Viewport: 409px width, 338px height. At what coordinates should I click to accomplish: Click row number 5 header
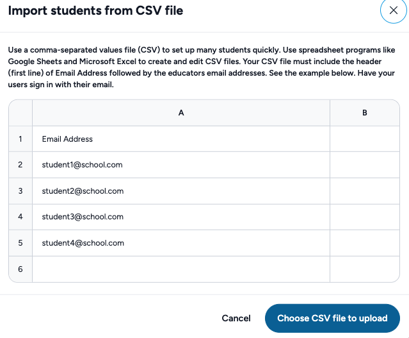pyautogui.click(x=20, y=243)
